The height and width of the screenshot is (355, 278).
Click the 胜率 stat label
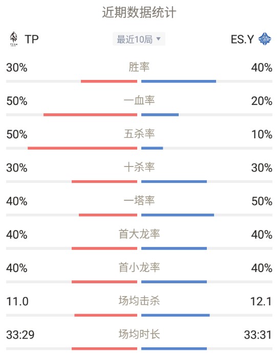(x=139, y=67)
